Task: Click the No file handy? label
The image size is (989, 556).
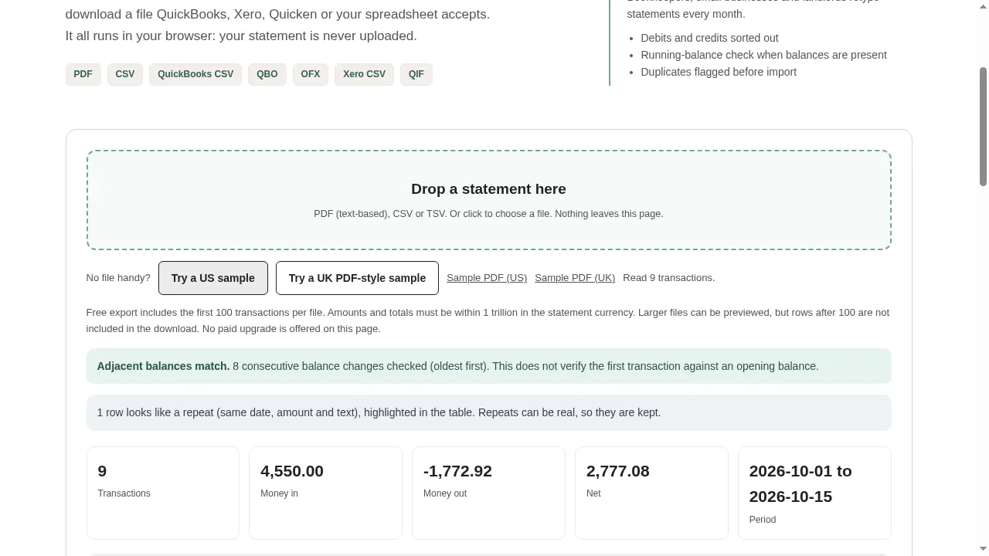Action: pos(118,278)
